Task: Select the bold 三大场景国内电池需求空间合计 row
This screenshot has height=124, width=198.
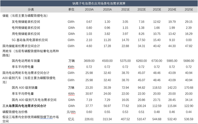Action: pyautogui.click(x=99, y=106)
